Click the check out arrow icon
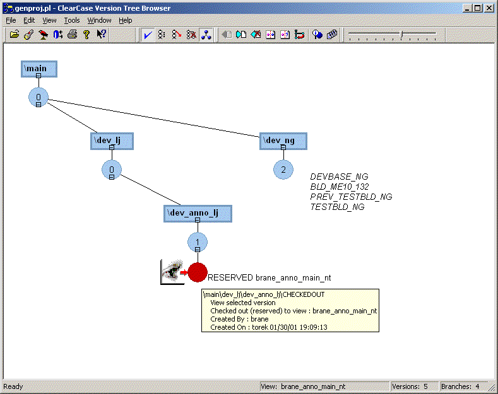This screenshot has height=394, width=498. click(x=241, y=34)
